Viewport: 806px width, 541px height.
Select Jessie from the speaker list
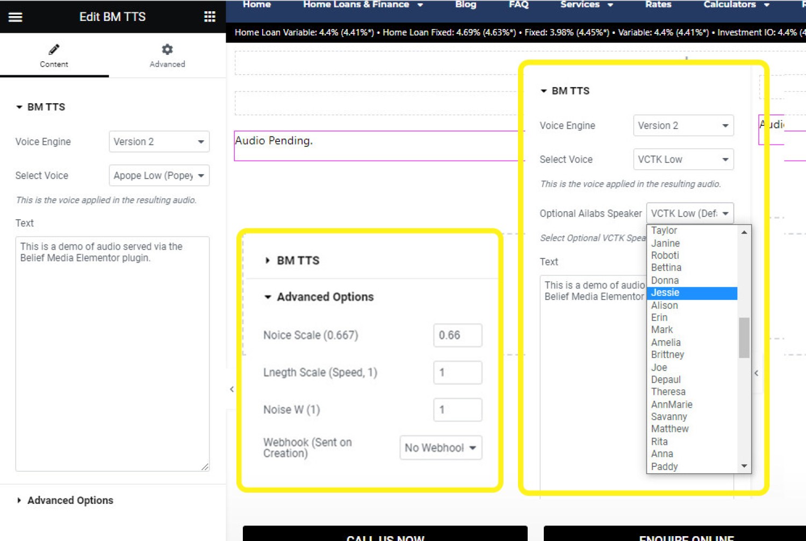tap(665, 293)
